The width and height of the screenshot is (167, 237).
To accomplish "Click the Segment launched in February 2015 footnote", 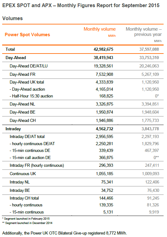I will point(26,219).
